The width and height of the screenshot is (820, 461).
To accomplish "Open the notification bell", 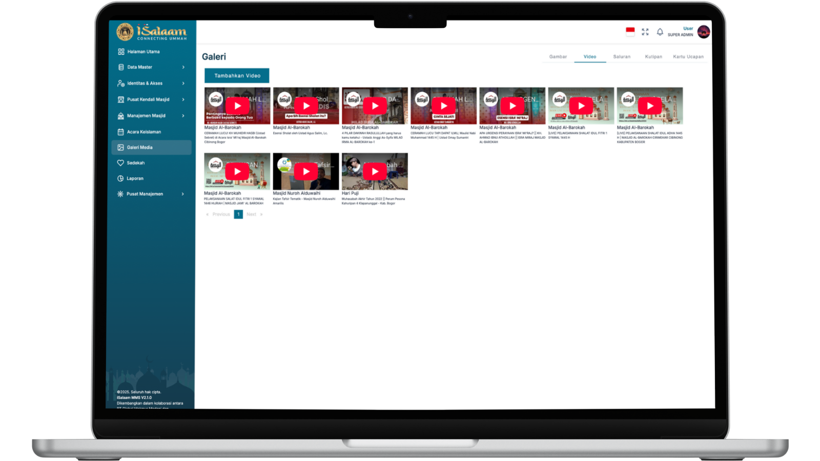I will click(x=660, y=32).
